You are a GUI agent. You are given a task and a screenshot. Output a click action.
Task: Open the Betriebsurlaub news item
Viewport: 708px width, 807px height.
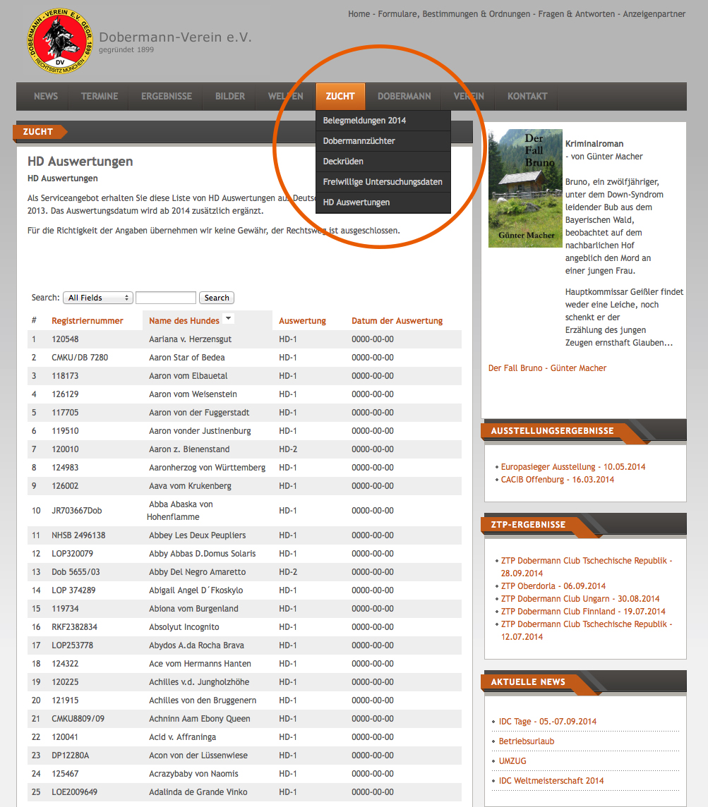point(527,741)
